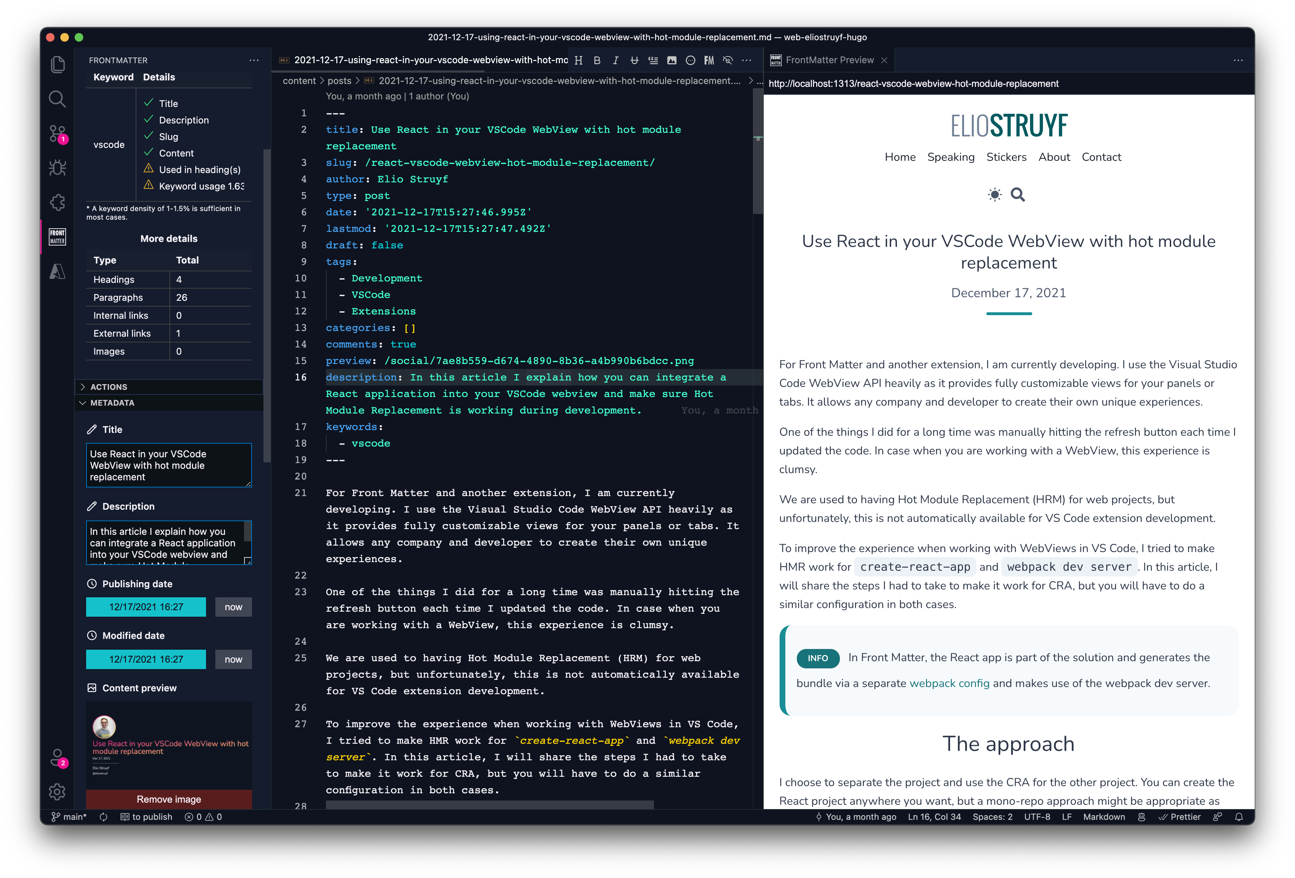Select the Front Matter activity bar icon
The image size is (1295, 878).
tap(57, 237)
